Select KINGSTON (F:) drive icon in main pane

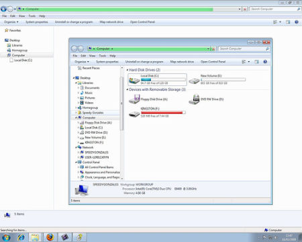[x=134, y=114]
